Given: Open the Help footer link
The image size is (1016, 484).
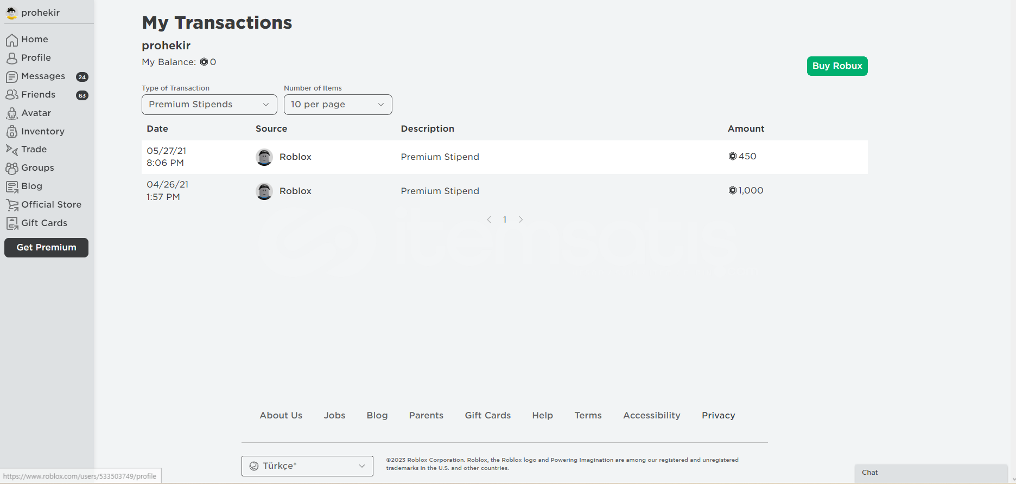Looking at the screenshot, I should pyautogui.click(x=543, y=416).
